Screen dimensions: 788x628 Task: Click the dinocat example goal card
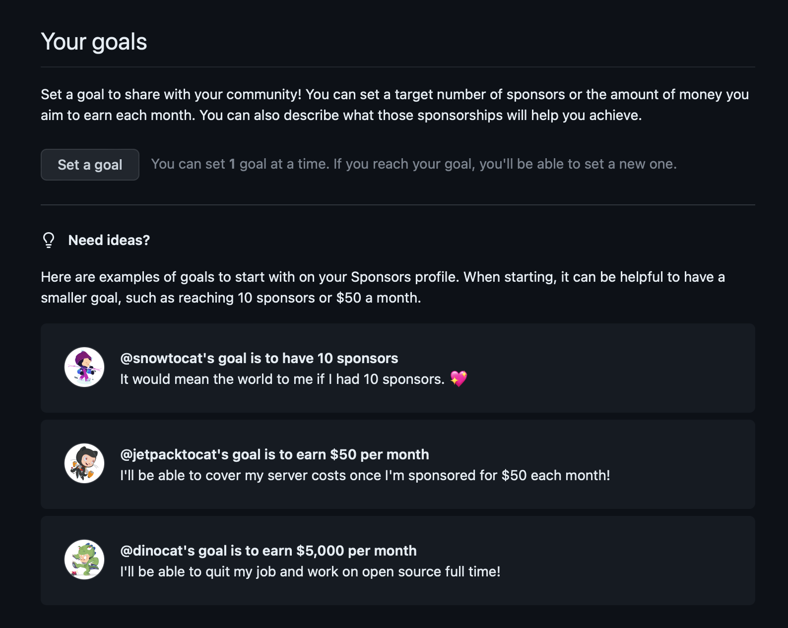(398, 561)
